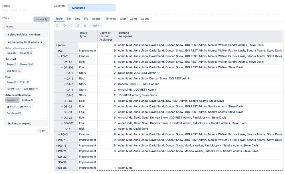
Task: Expand the SD-34 row
Action: pyautogui.click(x=56, y=168)
